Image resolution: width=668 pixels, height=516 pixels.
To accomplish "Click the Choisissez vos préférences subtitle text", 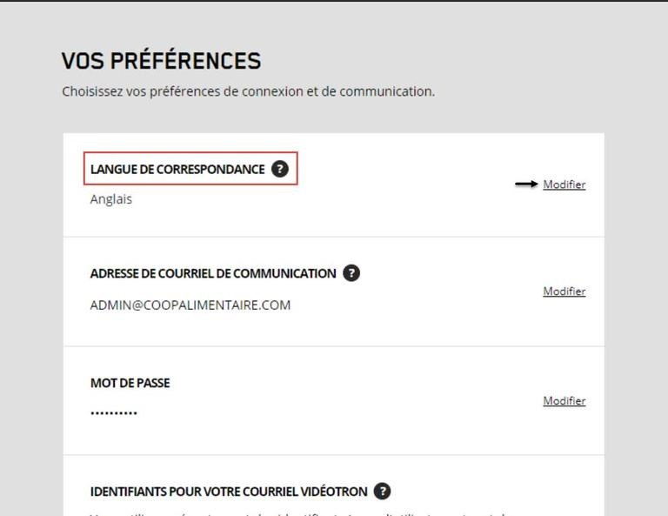I will pyautogui.click(x=248, y=91).
